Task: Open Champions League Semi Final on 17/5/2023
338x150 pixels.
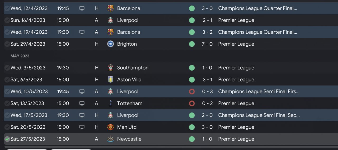Action: pos(259,115)
